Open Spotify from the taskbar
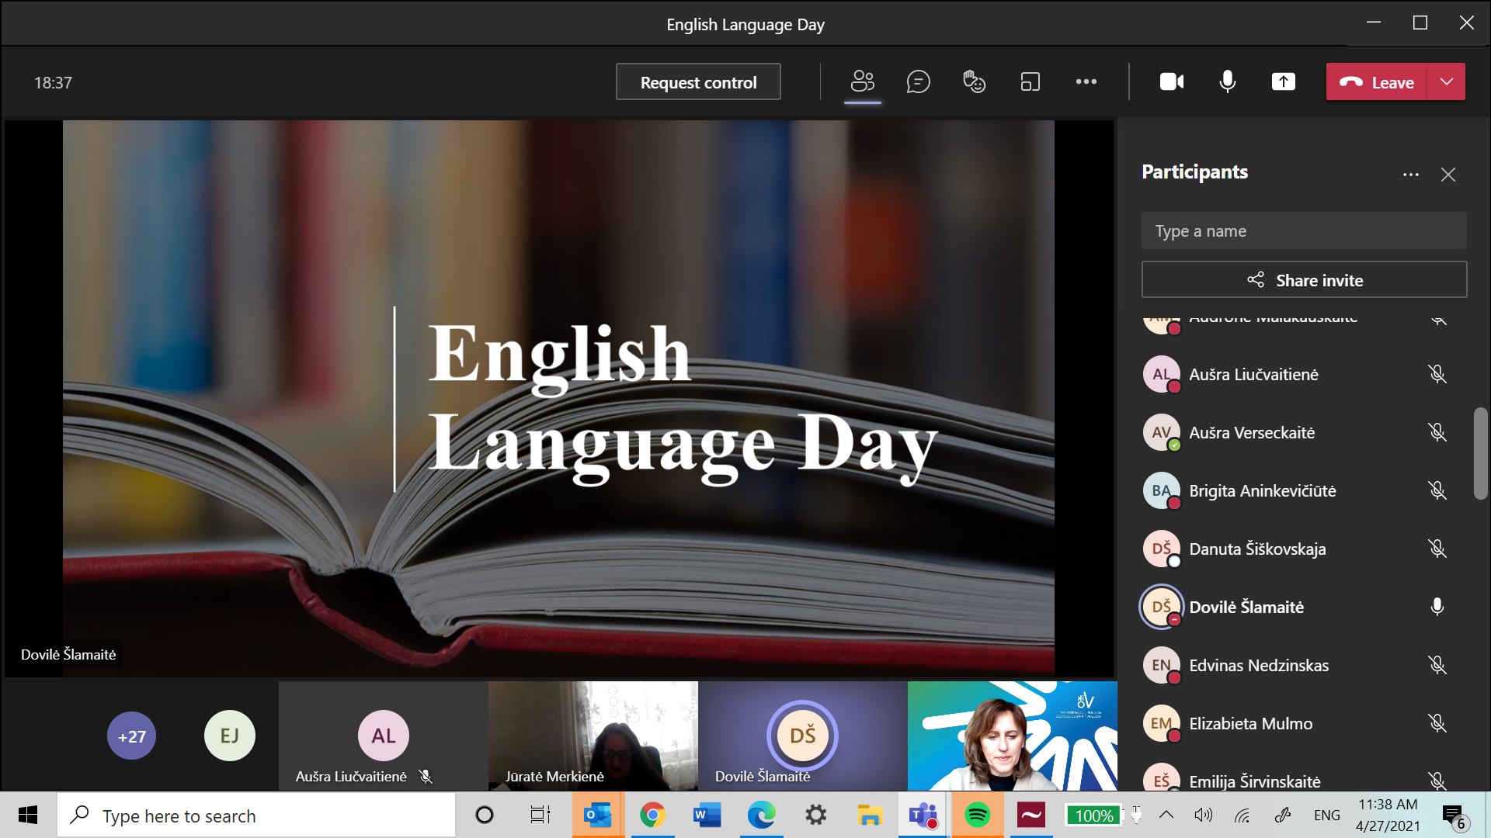Screen dimensions: 1491x838 pyautogui.click(x=977, y=815)
